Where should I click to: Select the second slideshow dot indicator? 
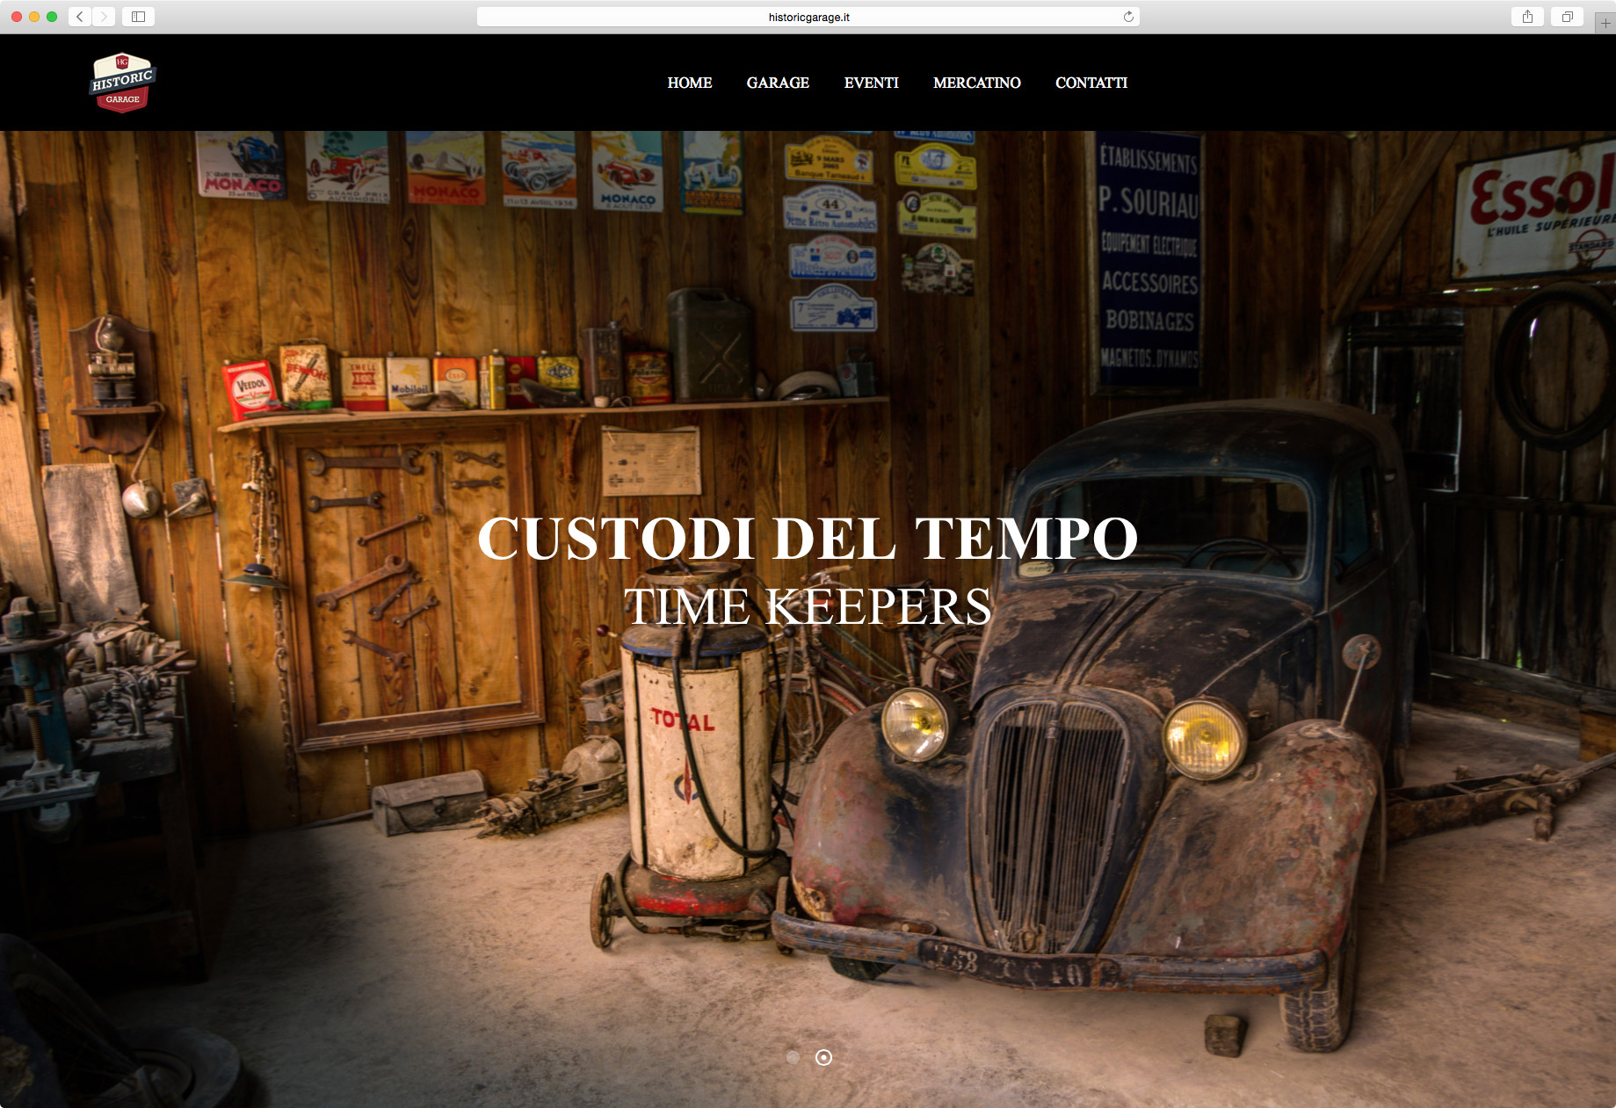[x=823, y=1057]
